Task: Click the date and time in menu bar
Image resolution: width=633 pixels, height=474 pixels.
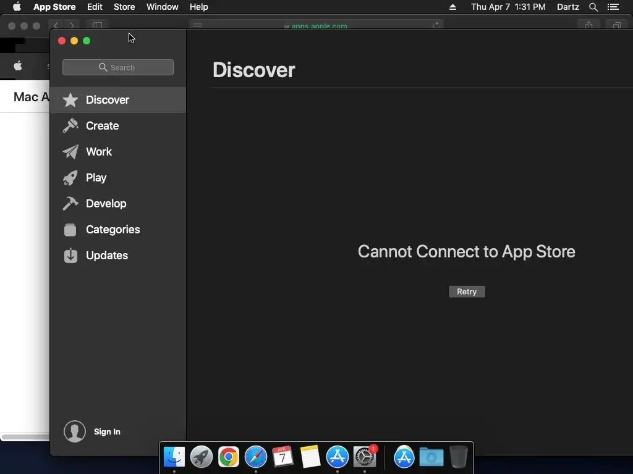Action: tap(508, 7)
